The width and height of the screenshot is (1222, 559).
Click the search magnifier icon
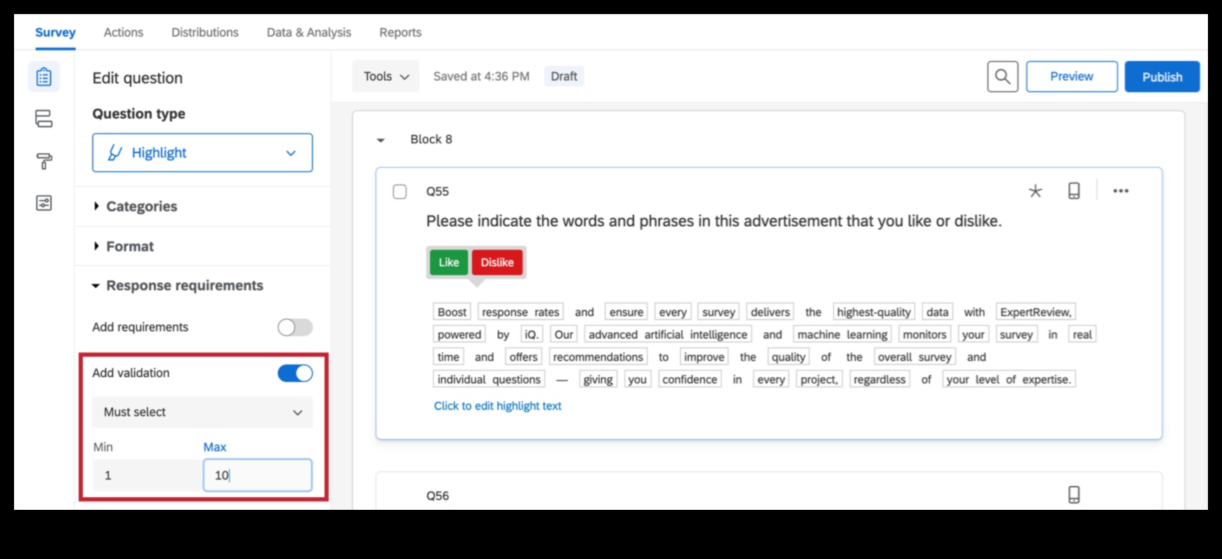tap(1002, 77)
